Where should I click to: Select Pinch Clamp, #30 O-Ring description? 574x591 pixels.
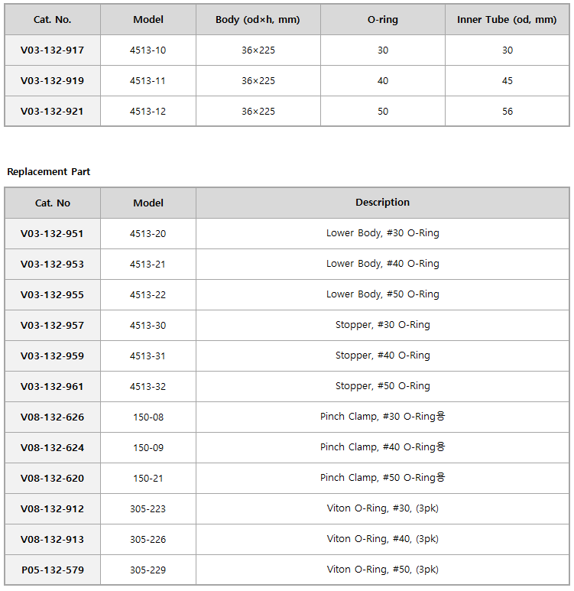click(x=383, y=417)
